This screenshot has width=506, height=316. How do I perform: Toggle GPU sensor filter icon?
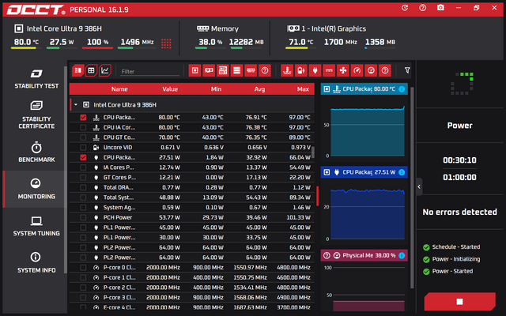coord(209,70)
